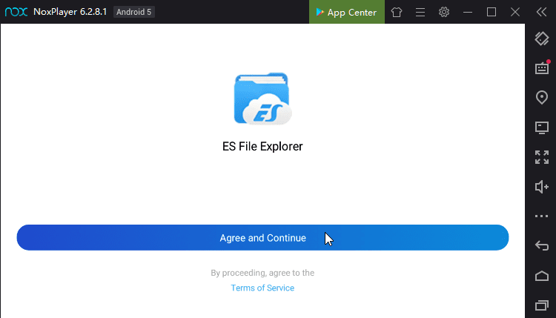Open NoxPlayer system settings gear
The image size is (556, 318).
click(443, 12)
